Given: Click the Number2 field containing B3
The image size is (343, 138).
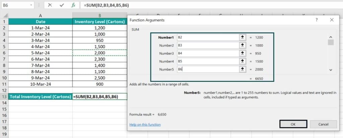Looking at the screenshot, I should click(x=208, y=45).
